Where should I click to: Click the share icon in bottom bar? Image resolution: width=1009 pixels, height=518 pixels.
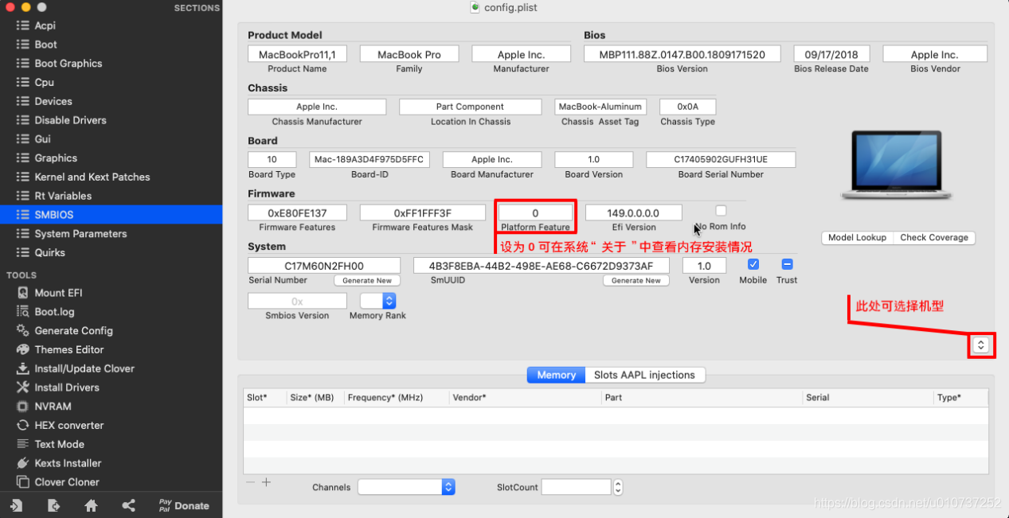(x=128, y=505)
